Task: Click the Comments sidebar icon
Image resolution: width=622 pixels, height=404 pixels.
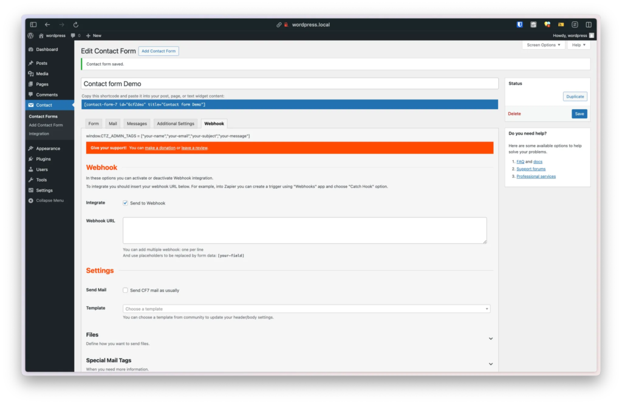Action: pyautogui.click(x=31, y=95)
